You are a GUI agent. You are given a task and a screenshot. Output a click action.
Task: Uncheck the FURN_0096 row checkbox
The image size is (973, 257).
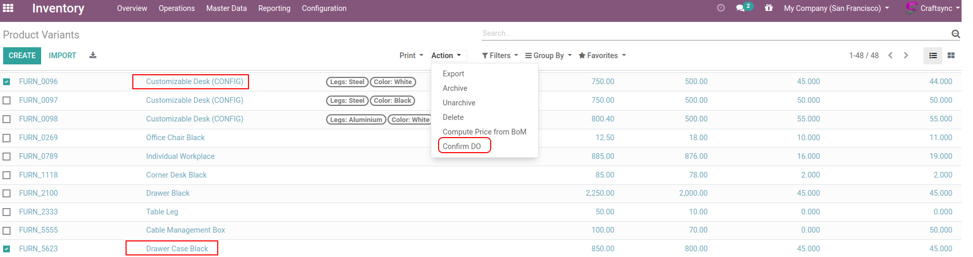(7, 82)
